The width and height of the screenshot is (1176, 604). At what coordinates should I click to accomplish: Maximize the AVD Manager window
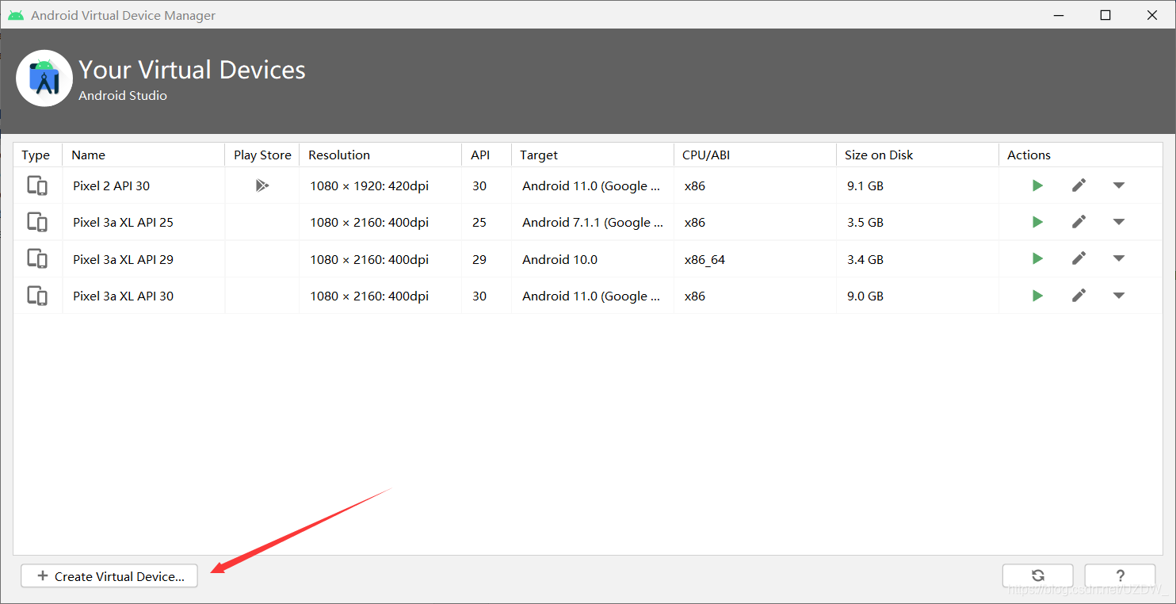coord(1105,15)
